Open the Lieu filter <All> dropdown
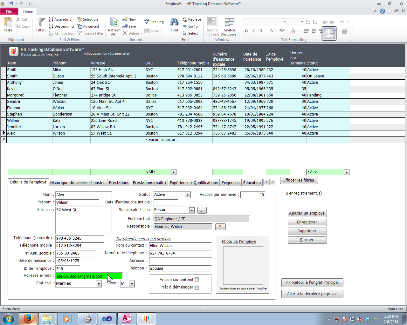The height and width of the screenshot is (325, 407). pos(174,172)
